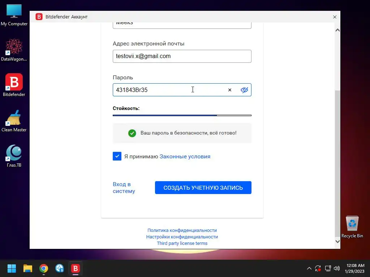Screen dimensions: 370x277
Task: Select the Глаз.ТВ desktop shortcut
Action: [14, 156]
